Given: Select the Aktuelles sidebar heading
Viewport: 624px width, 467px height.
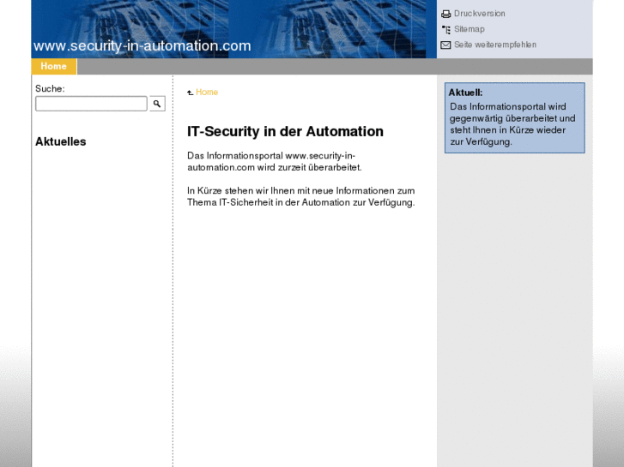Looking at the screenshot, I should [x=60, y=141].
